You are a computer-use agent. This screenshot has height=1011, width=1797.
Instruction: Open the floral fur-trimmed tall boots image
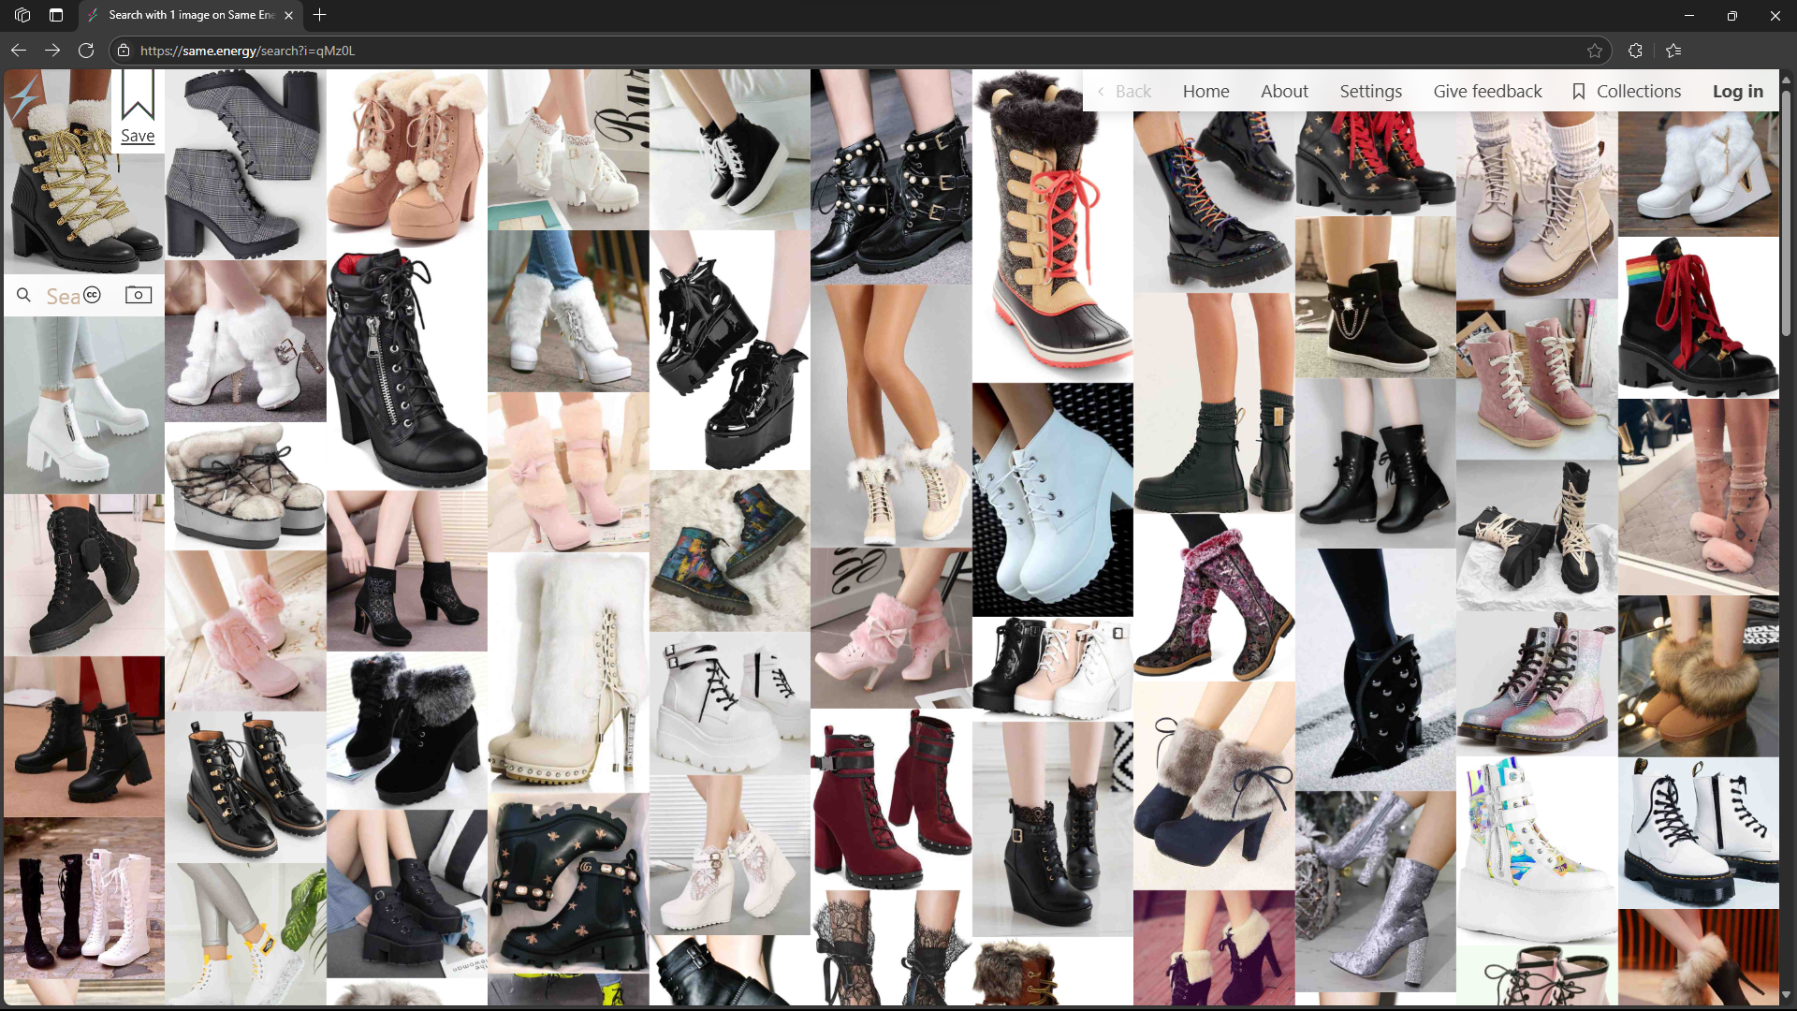pos(1213,596)
